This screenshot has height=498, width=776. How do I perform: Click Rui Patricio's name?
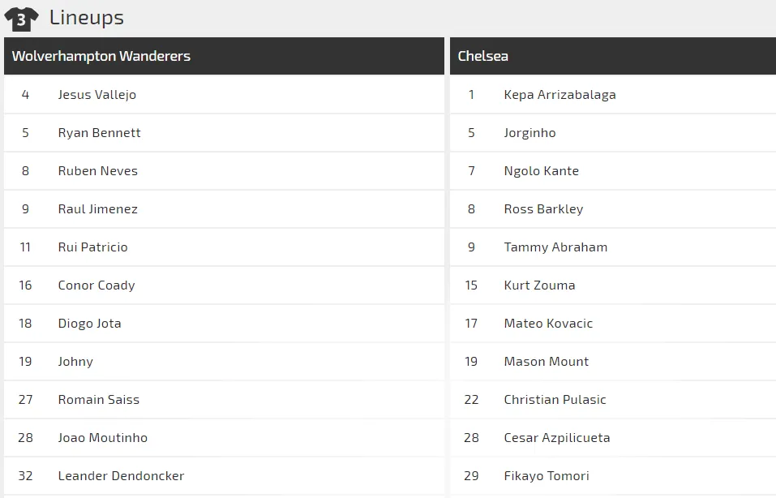92,247
